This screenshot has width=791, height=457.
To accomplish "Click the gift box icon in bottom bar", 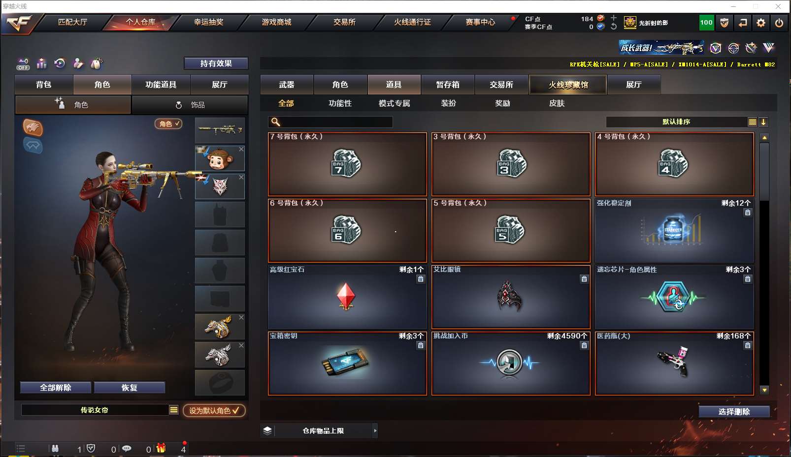I will tap(161, 448).
